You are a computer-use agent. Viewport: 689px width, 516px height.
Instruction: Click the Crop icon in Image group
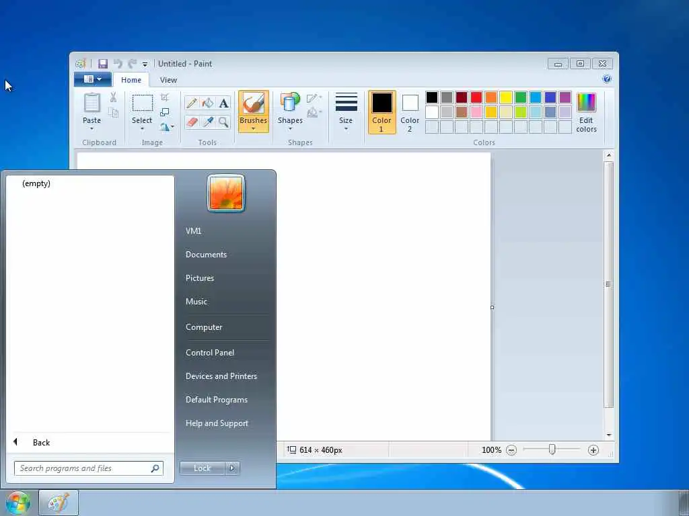[165, 97]
